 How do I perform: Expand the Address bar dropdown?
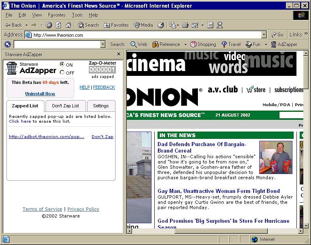coord(264,35)
